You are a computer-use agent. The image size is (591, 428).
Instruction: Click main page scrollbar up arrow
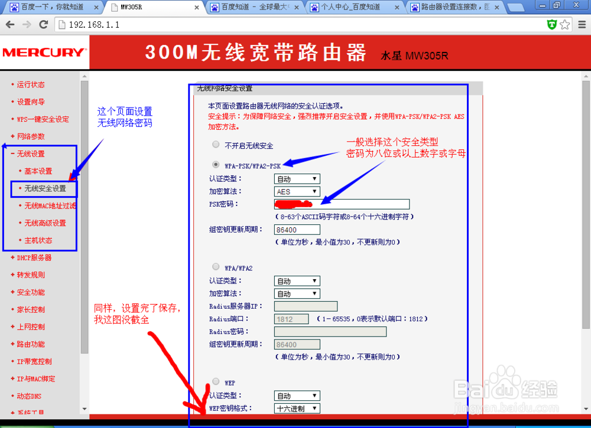pyautogui.click(x=586, y=76)
